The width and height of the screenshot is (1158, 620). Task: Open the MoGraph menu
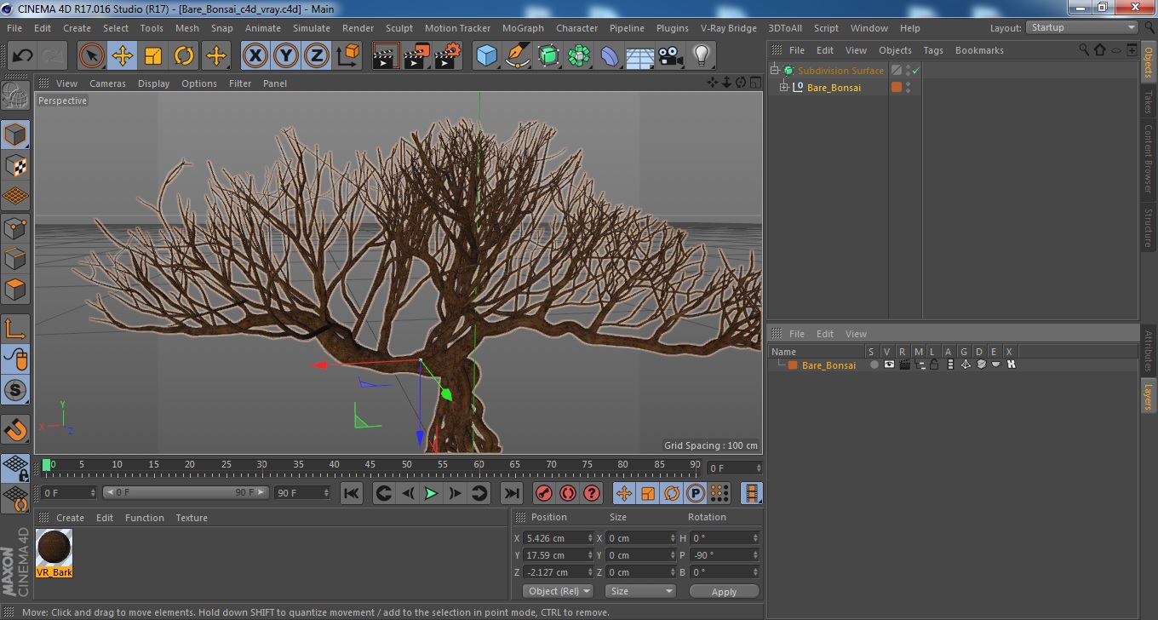[523, 28]
